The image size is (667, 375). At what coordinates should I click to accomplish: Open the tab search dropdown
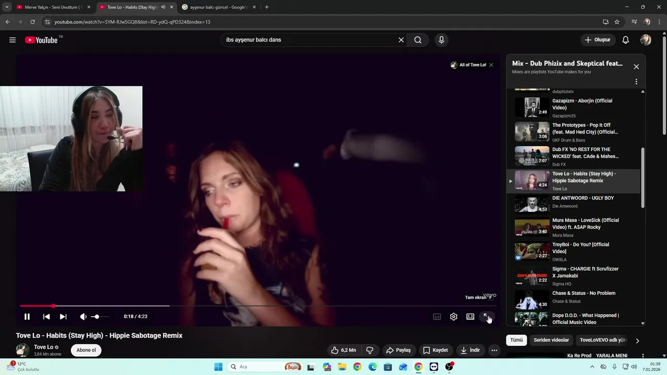(7, 7)
